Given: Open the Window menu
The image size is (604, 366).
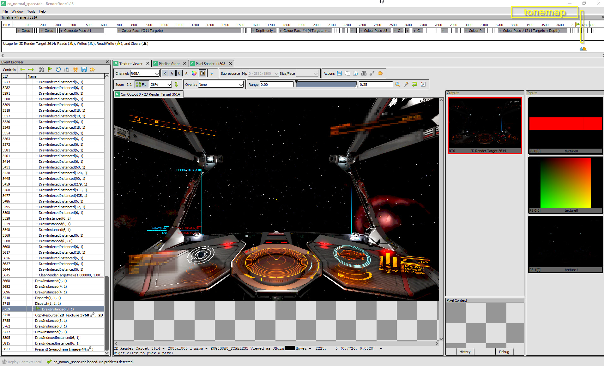Looking at the screenshot, I should pyautogui.click(x=17, y=11).
